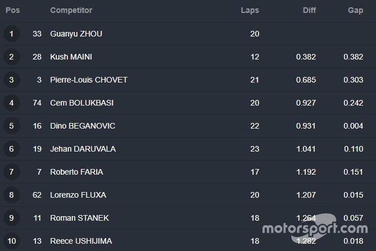Sort by the Gap column header
The image size is (376, 251).
point(355,11)
